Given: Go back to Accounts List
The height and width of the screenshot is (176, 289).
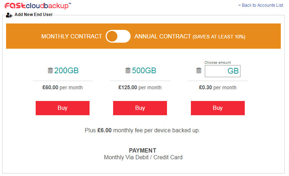Looking at the screenshot, I should 260,5.
